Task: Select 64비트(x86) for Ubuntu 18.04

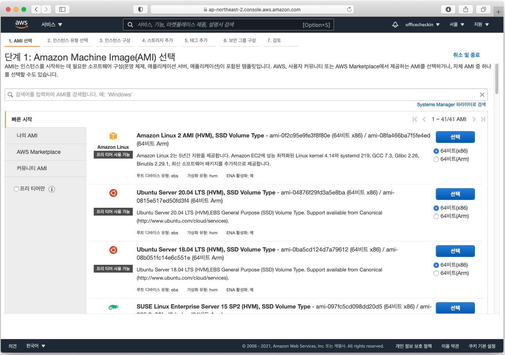Action: tap(436, 265)
